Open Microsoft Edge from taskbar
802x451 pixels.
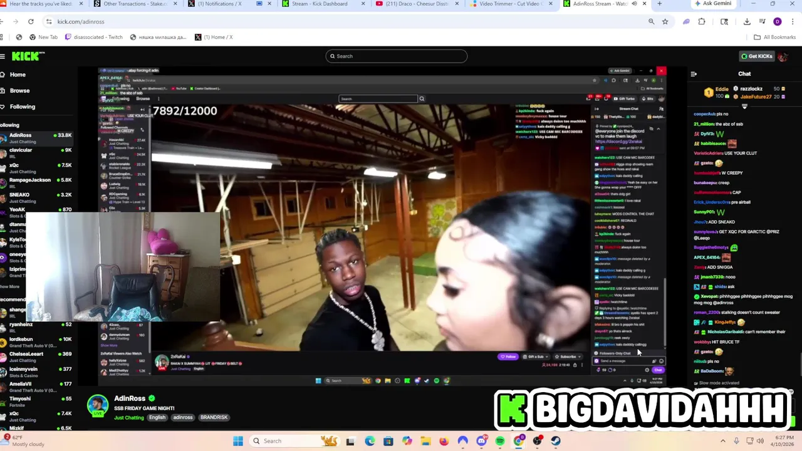370,441
